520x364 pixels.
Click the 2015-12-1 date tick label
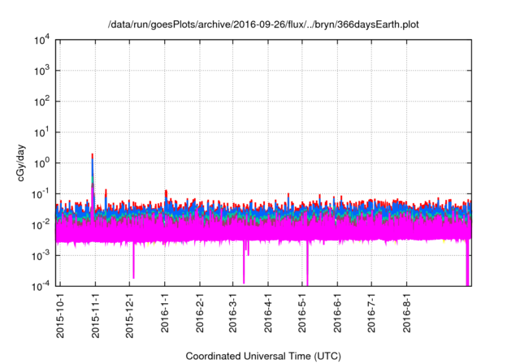pos(130,315)
